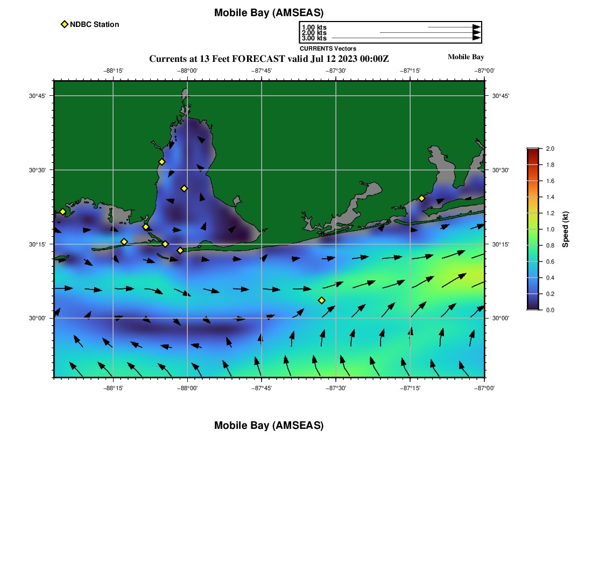The width and height of the screenshot is (592, 565).
Task: Select the offshore station diamond south of the coast
Action: pos(322,300)
